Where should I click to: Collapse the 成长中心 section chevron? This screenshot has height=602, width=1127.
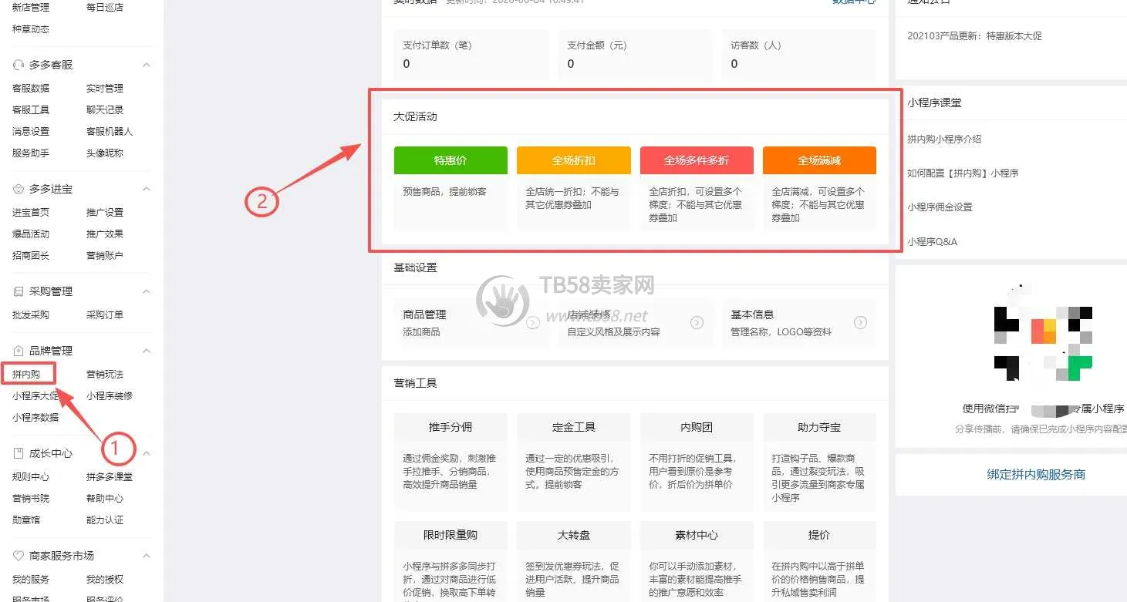coord(147,453)
